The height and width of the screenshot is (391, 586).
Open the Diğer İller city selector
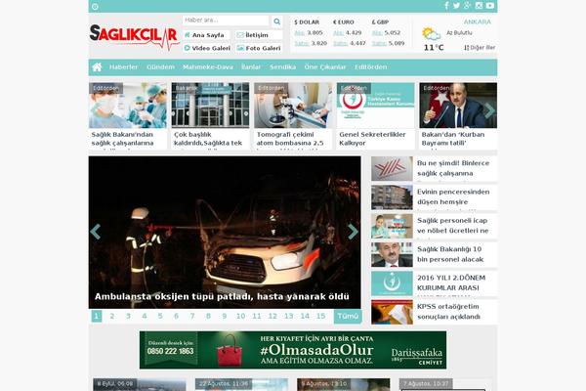tap(480, 48)
